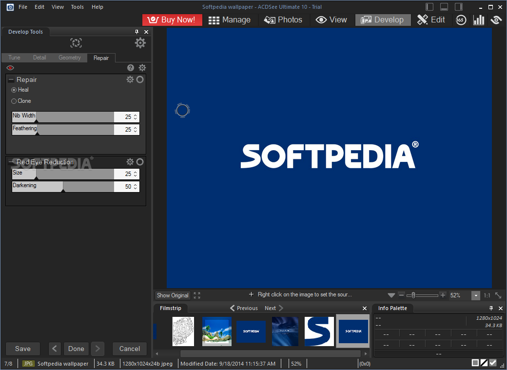This screenshot has height=370, width=507.
Task: Go to next image arrow button
Action: pyautogui.click(x=97, y=349)
